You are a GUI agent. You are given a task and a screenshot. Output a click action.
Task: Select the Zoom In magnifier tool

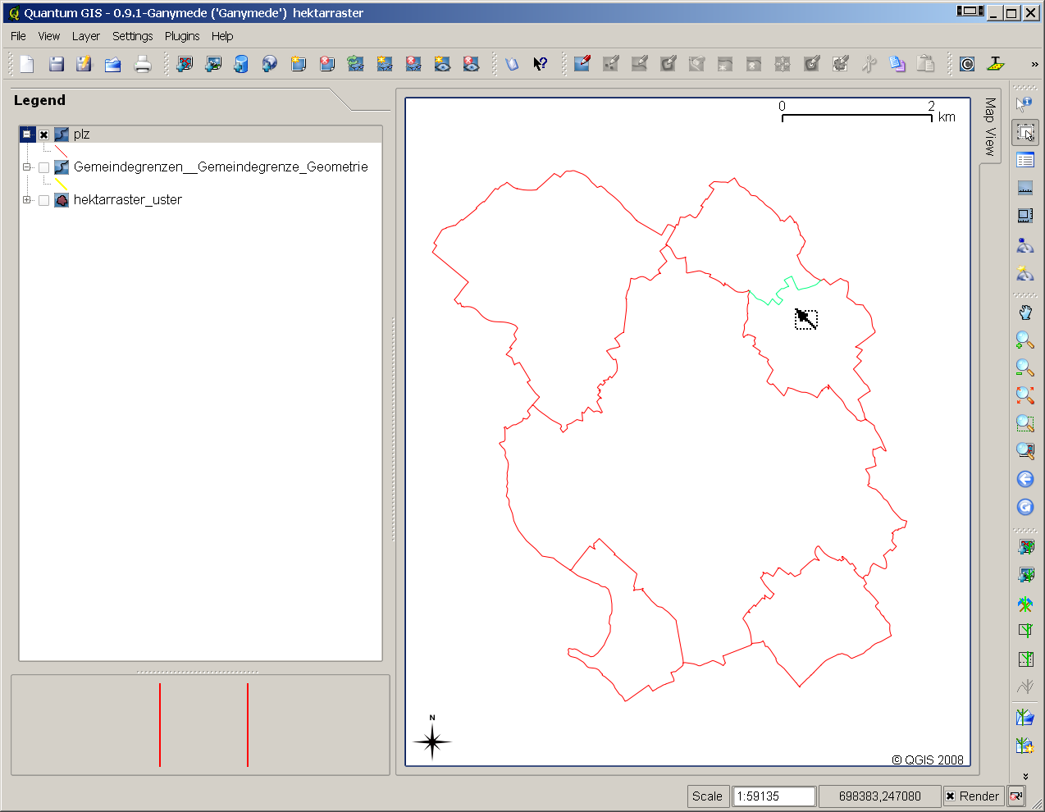pyautogui.click(x=1024, y=340)
